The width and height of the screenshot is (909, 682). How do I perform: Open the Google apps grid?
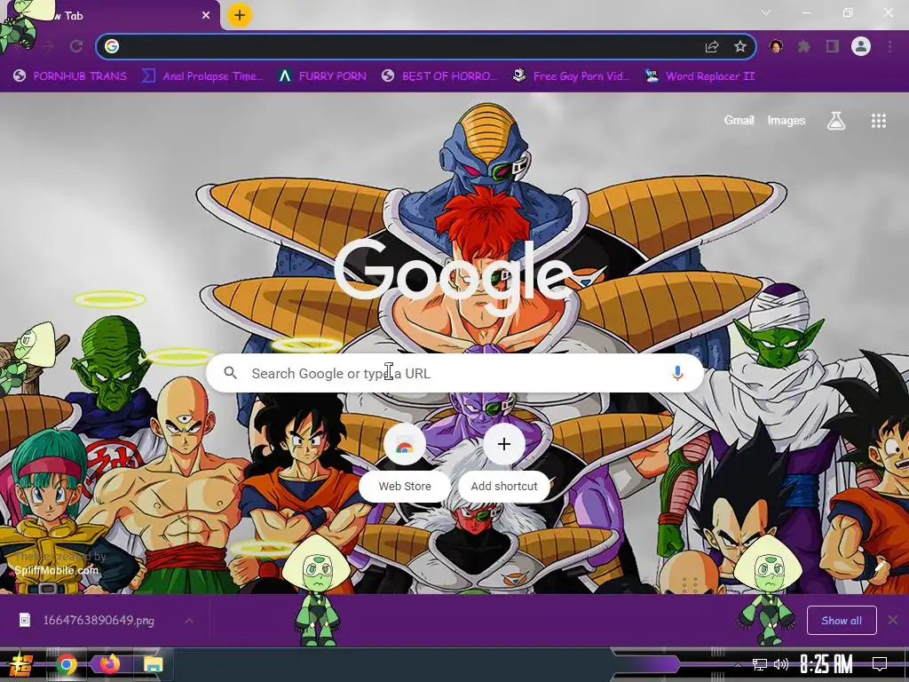coord(879,121)
